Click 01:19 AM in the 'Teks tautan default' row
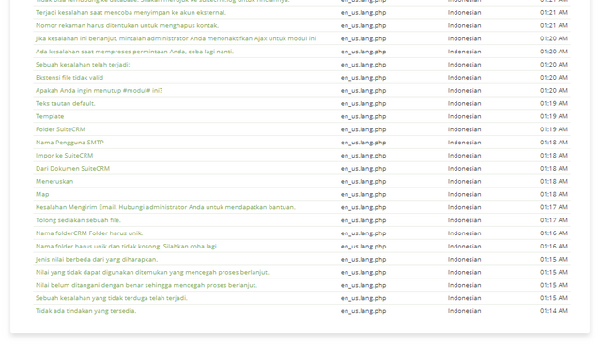The height and width of the screenshot is (345, 601). [x=554, y=104]
